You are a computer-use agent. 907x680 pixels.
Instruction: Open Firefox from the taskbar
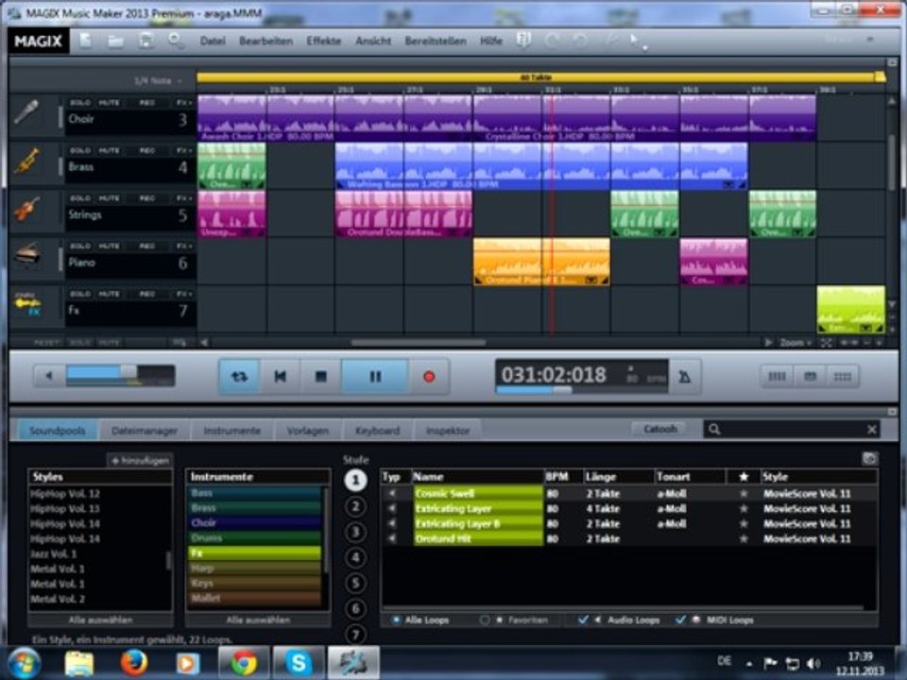pyautogui.click(x=133, y=663)
